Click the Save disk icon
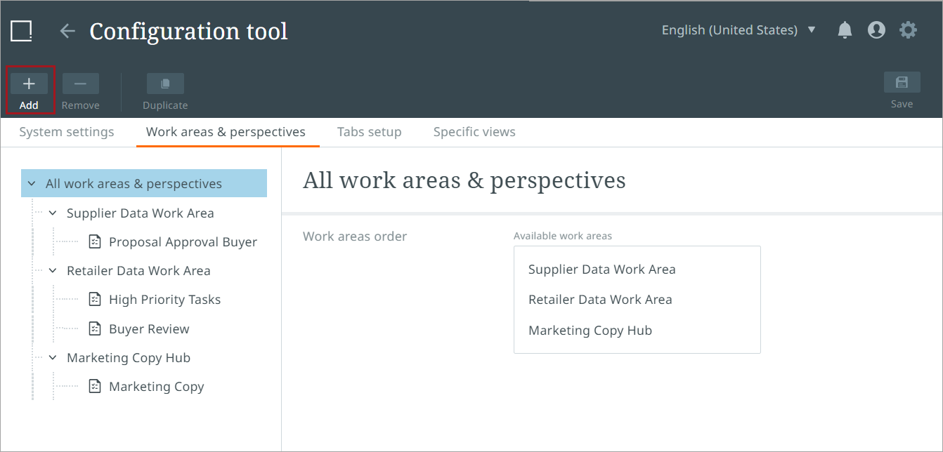943x452 pixels. tap(902, 83)
